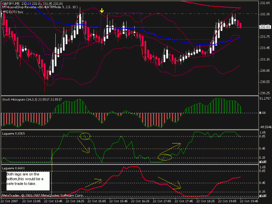
Task: Click the 22 Oct 13:45 time label
Action: tap(53, 201)
